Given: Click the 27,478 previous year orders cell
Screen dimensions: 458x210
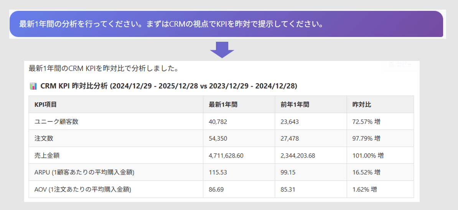Looking at the screenshot, I should [x=290, y=138].
